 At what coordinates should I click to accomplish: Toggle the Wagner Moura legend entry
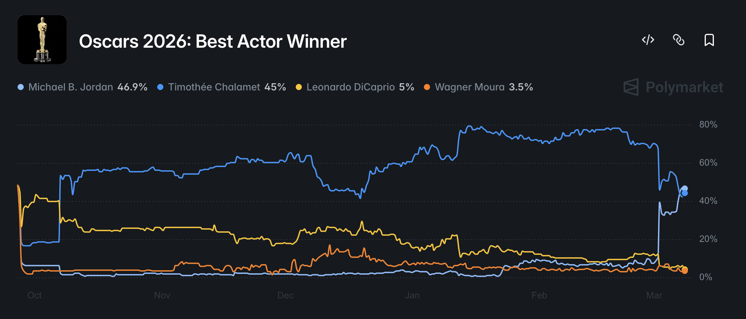(471, 87)
